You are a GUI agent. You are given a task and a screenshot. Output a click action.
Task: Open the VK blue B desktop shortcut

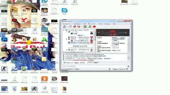(44, 50)
